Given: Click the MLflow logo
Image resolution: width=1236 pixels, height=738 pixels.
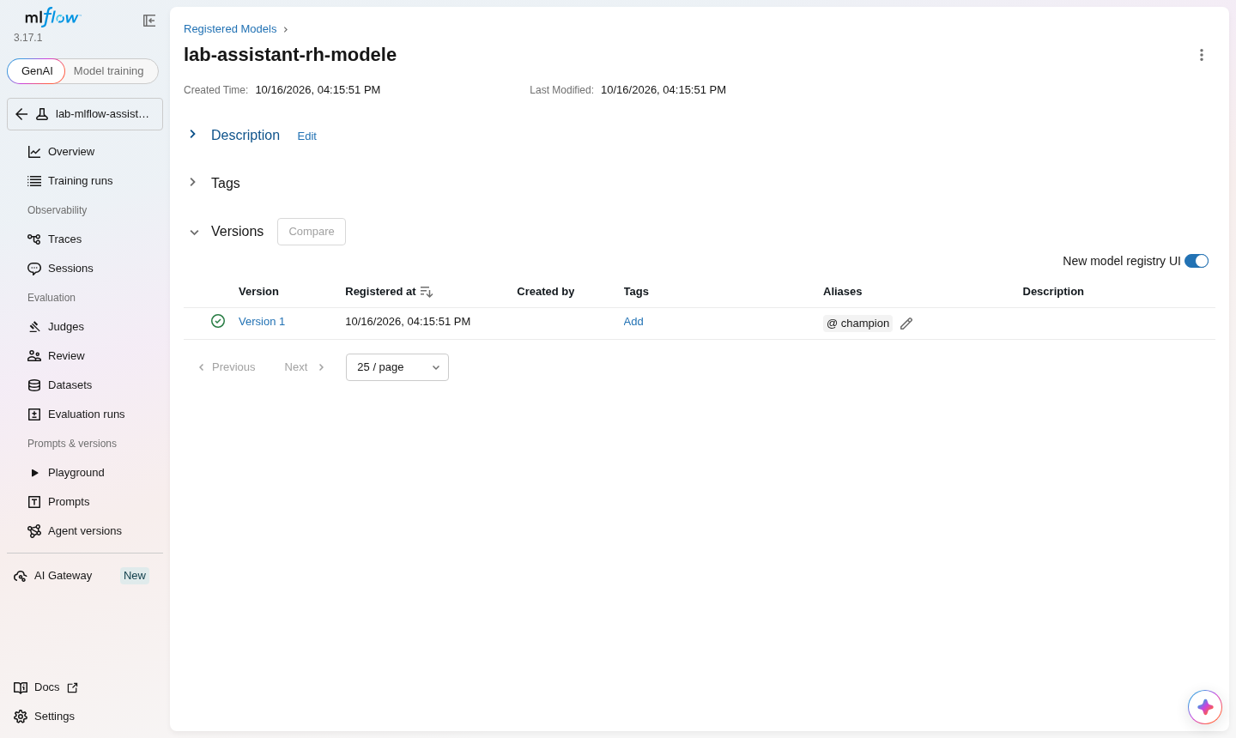Looking at the screenshot, I should click(52, 17).
